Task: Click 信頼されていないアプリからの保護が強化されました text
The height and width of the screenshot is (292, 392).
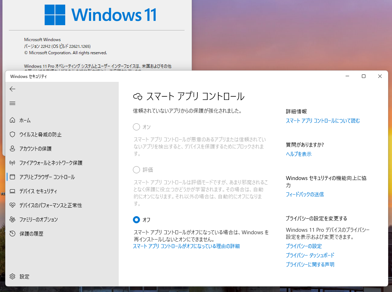Action: point(187,111)
